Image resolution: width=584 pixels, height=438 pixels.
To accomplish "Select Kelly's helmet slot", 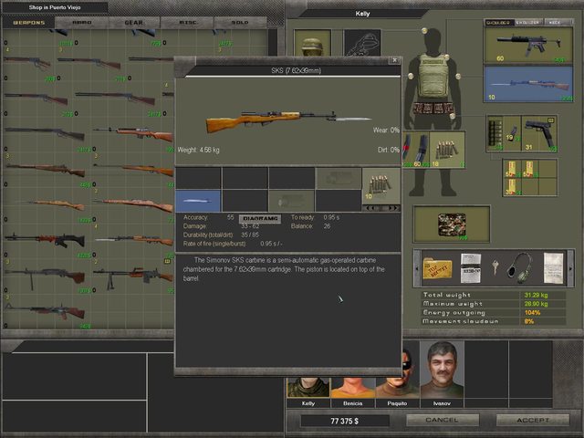I will click(x=312, y=43).
